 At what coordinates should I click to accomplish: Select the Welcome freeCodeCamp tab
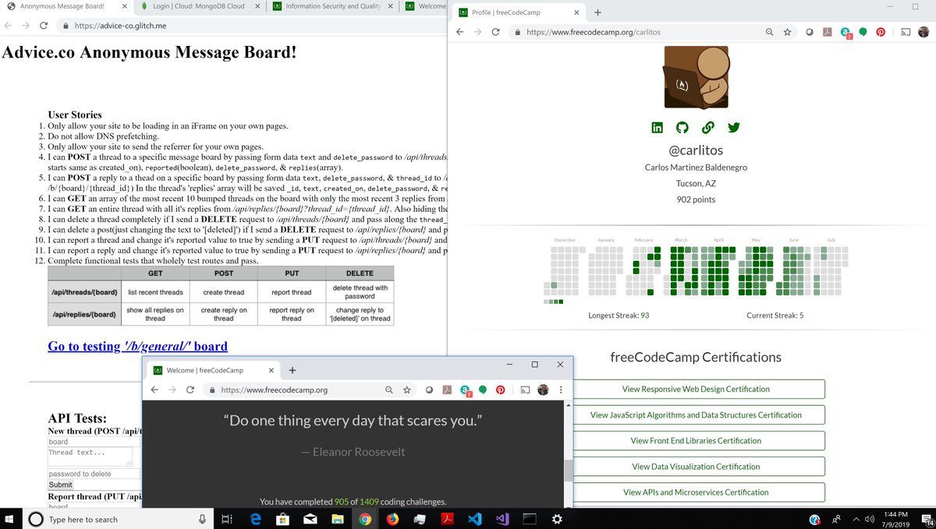click(213, 370)
